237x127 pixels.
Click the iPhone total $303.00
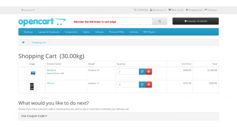(x=213, y=83)
